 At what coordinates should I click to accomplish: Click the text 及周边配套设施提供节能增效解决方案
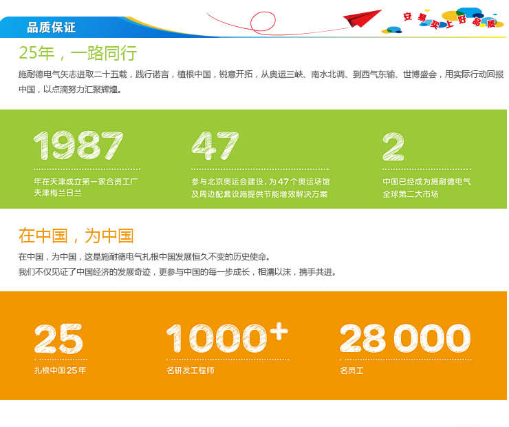pyautogui.click(x=259, y=194)
